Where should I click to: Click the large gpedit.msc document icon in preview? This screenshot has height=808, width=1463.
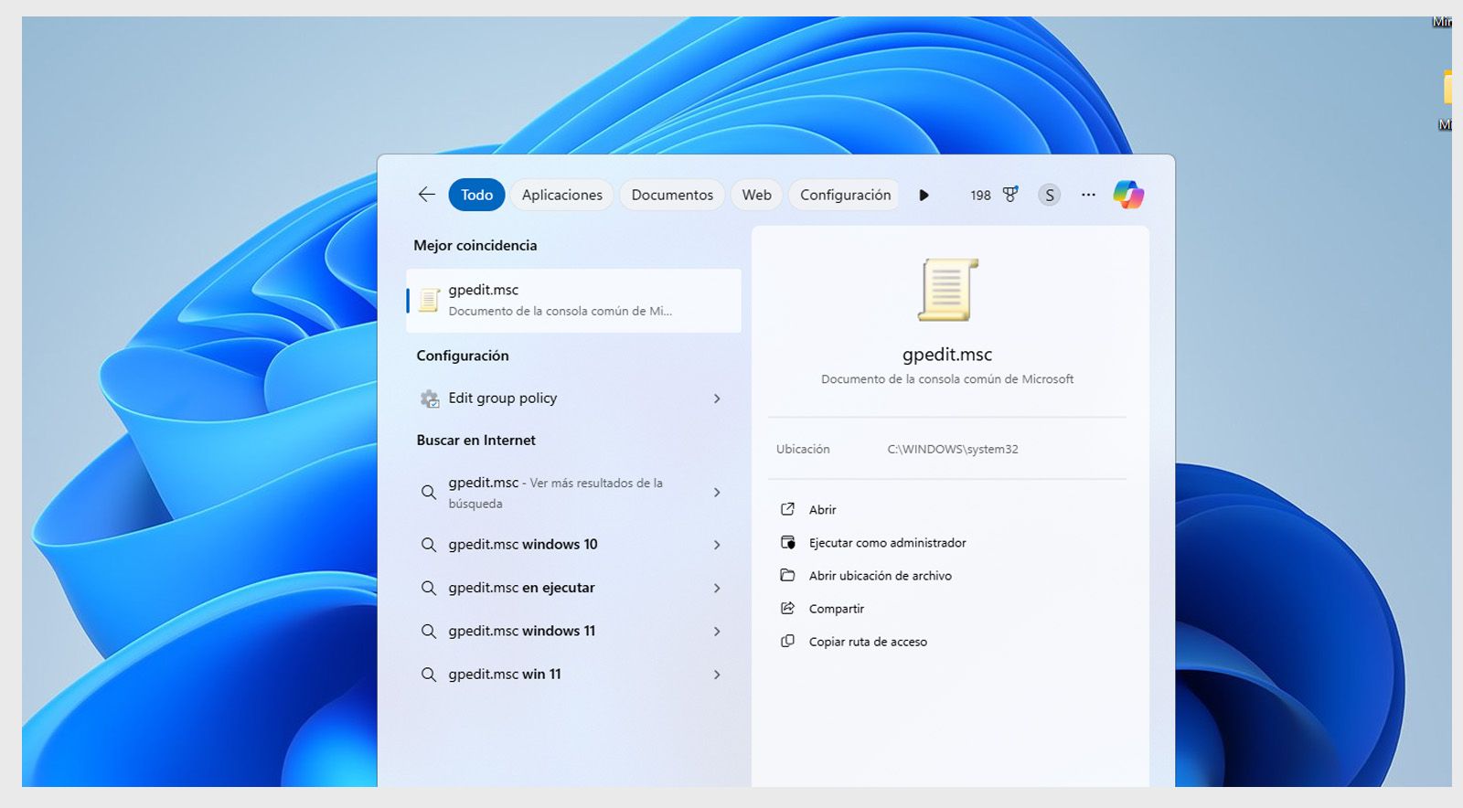point(947,290)
